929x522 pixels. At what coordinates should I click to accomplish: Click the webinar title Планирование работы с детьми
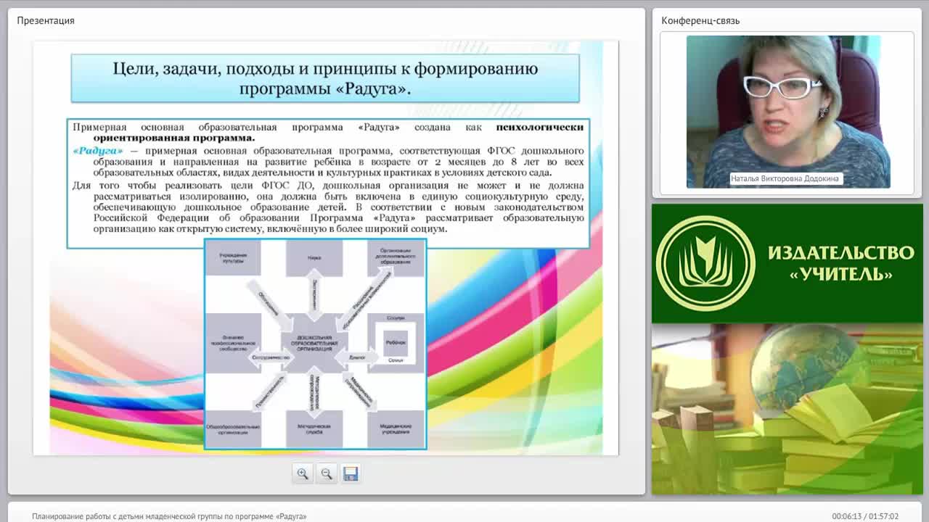tap(169, 516)
